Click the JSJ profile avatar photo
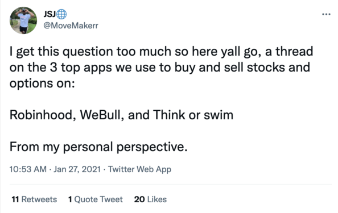 point(23,20)
